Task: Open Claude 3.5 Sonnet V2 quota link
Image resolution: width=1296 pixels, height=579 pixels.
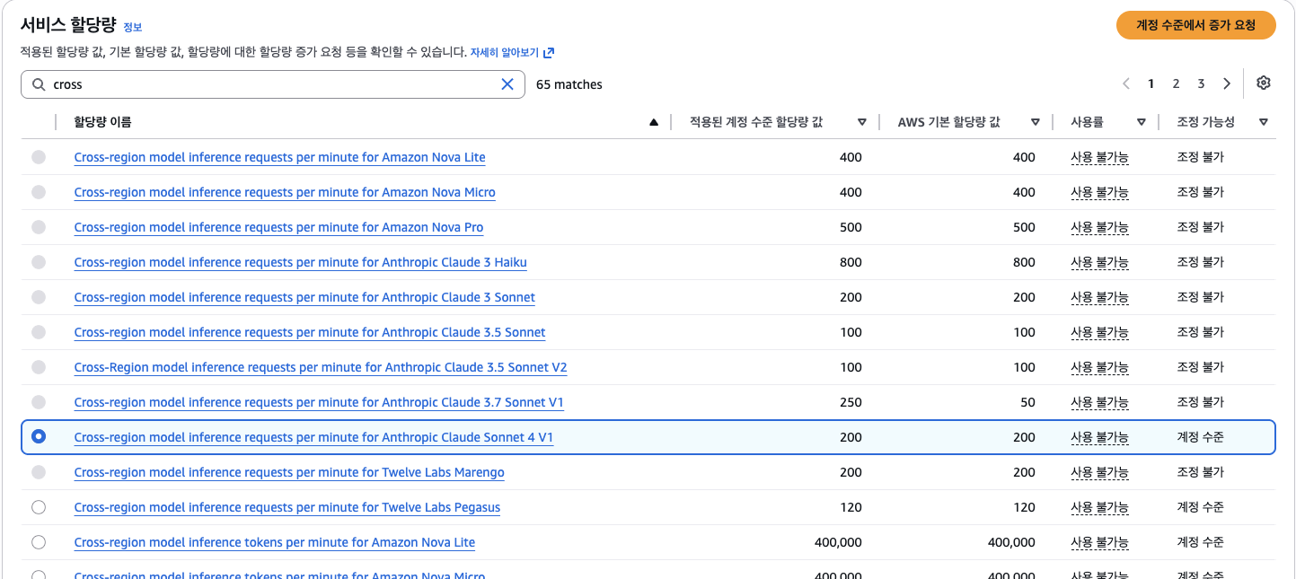Action: coord(321,367)
